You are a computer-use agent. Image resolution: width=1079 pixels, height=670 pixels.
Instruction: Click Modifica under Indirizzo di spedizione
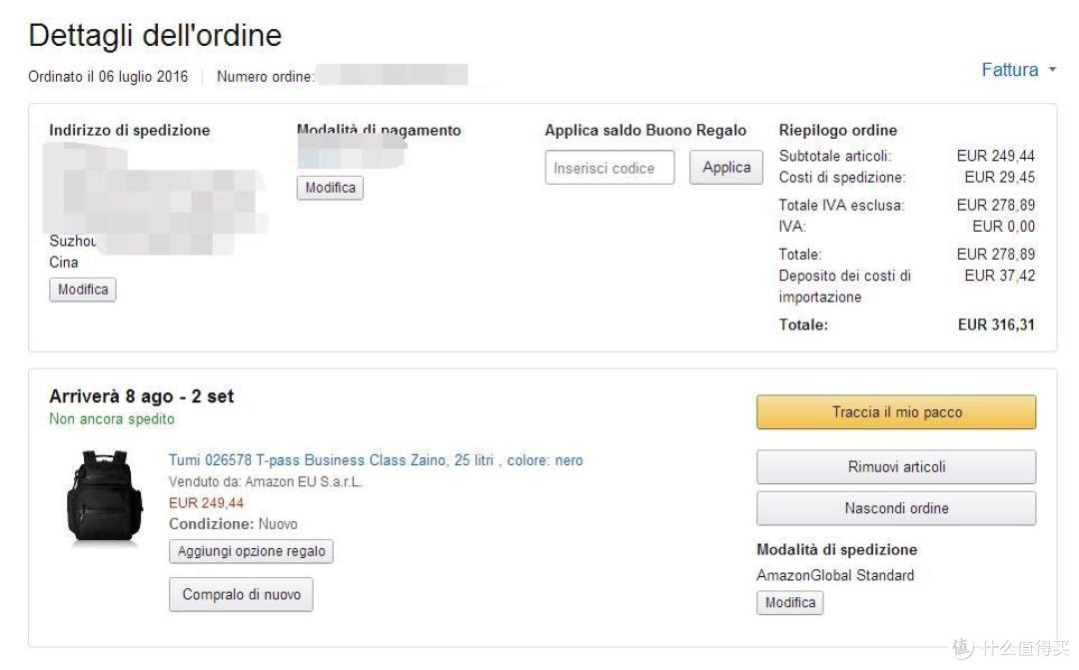pos(83,290)
